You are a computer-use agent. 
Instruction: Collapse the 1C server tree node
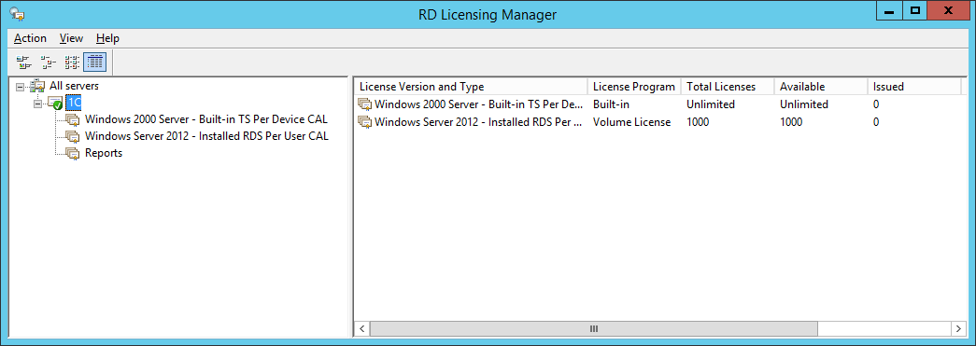(x=37, y=104)
